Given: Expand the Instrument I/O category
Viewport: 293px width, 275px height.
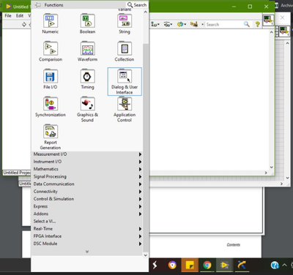Looking at the screenshot, I should (87, 162).
